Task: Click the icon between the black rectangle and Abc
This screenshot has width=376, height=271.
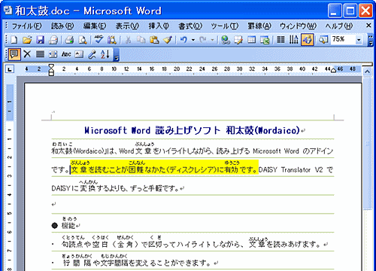Action: 53,54
